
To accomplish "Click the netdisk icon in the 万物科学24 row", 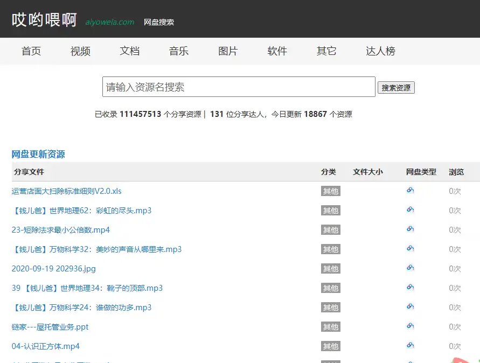I will pos(410,306).
